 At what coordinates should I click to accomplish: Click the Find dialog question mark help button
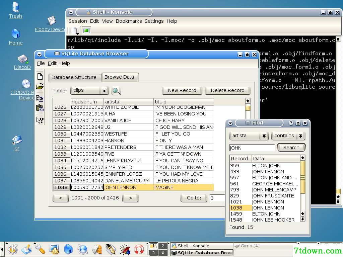[291, 123]
